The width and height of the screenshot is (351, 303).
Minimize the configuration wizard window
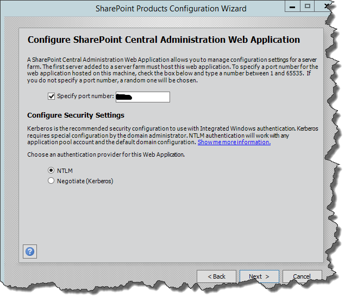coord(293,7)
